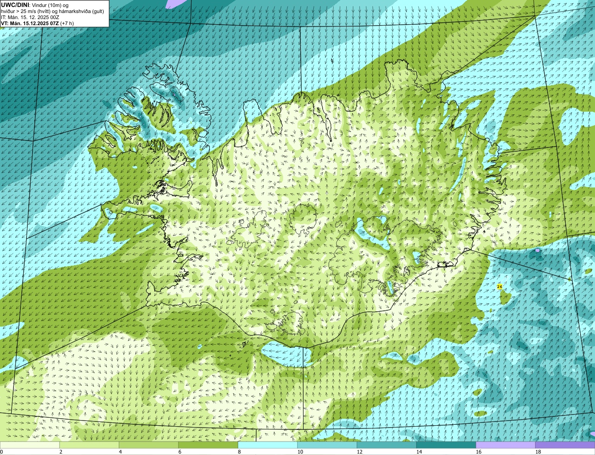Click the 'hviður > 25 m/s (hvítt)' legend description line
This screenshot has height=455, width=595.
(52, 11)
